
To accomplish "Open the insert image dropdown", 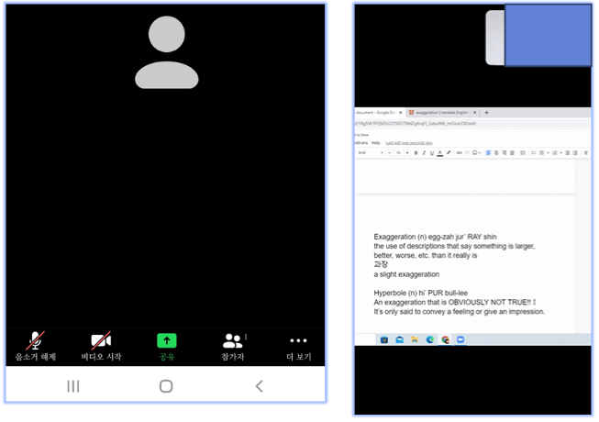I will [x=477, y=153].
